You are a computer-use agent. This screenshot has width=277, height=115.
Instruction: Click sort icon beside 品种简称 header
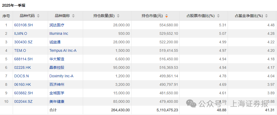[73, 16]
